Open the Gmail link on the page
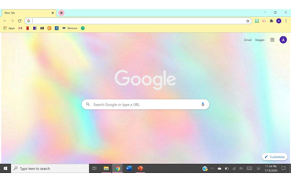The image size is (291, 182). coord(247,40)
